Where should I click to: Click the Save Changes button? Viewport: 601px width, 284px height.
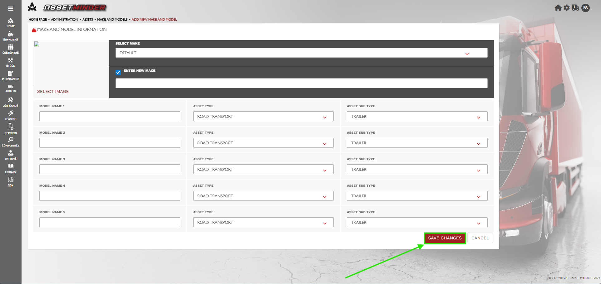pos(445,238)
